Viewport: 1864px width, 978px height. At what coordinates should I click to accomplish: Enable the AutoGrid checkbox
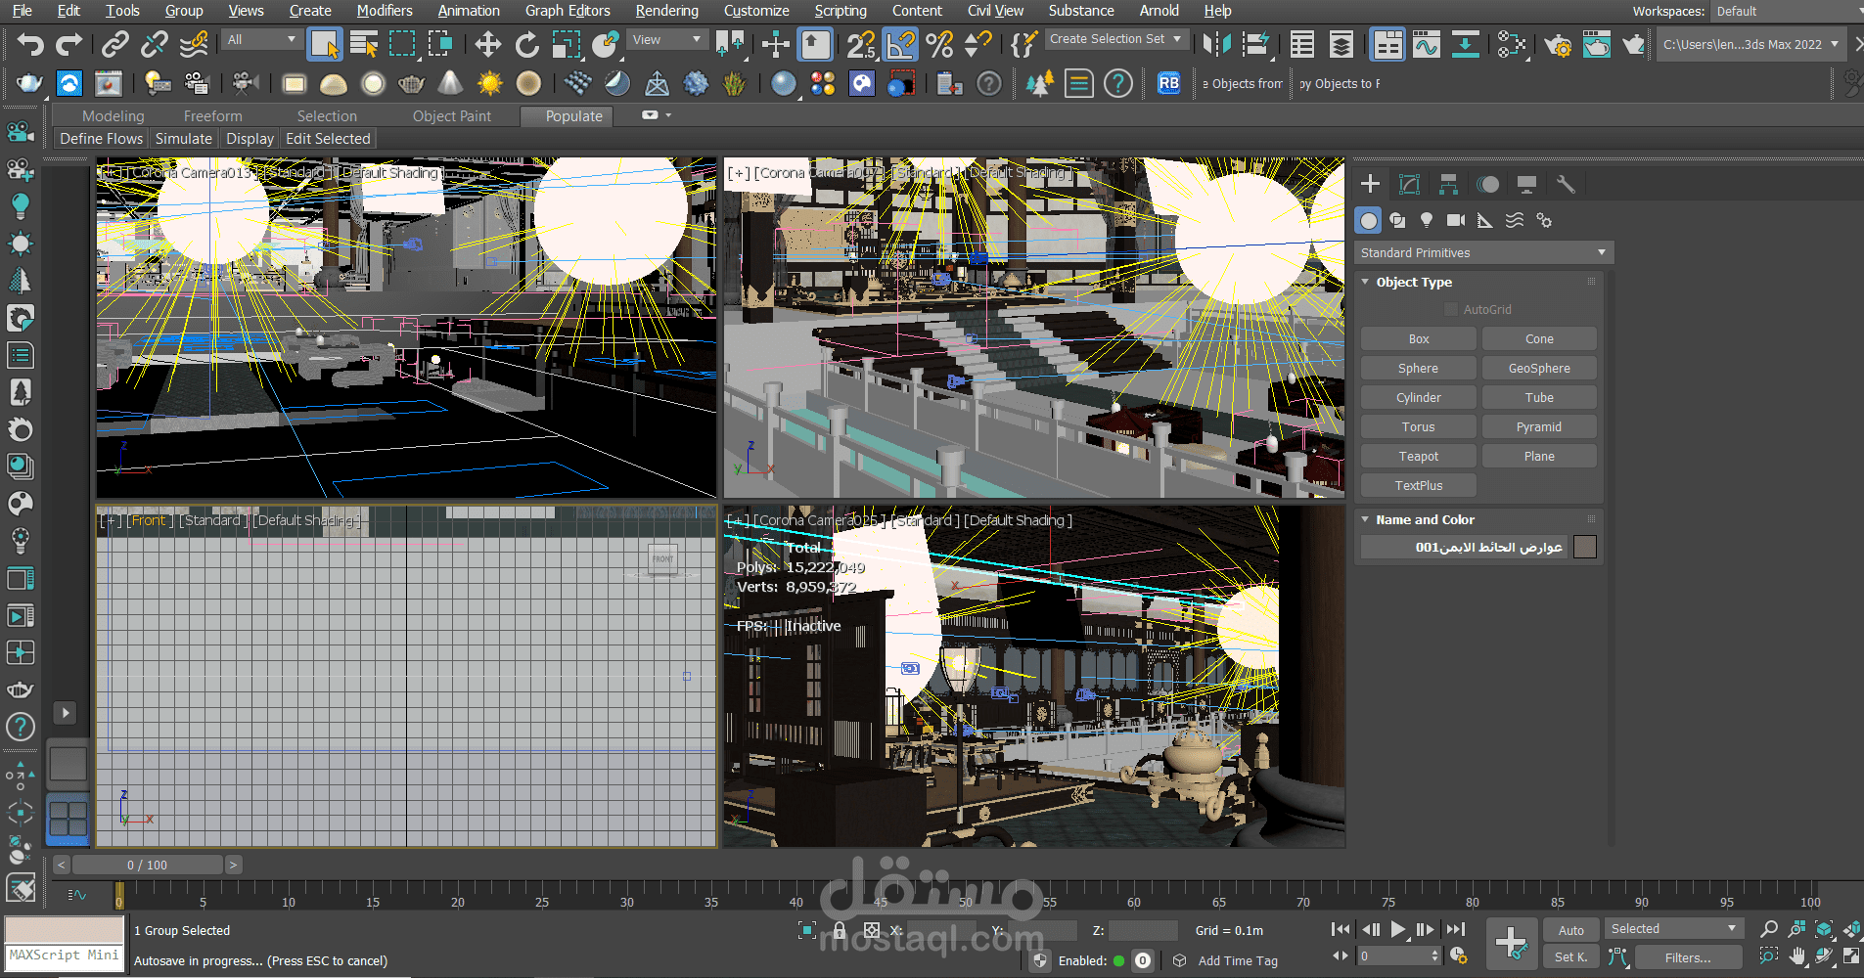tap(1451, 310)
